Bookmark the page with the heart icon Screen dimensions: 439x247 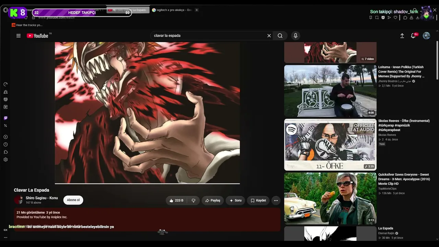(x=395, y=17)
